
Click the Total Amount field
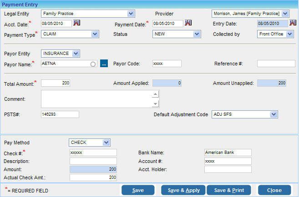(x=56, y=83)
